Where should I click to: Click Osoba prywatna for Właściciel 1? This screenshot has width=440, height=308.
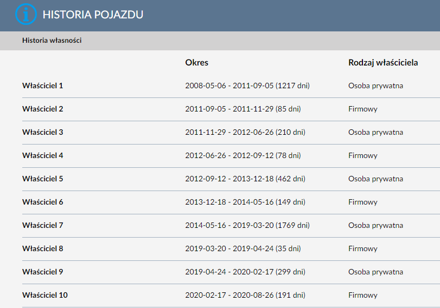click(375, 86)
